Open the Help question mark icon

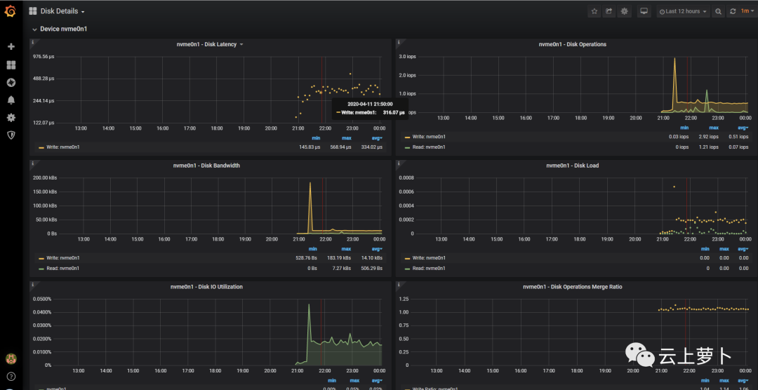tap(11, 377)
